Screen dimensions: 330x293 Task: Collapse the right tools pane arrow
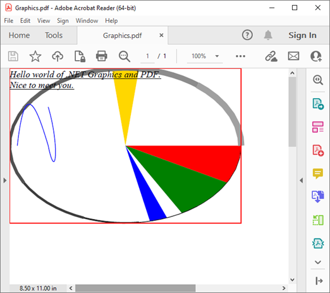point(302,180)
